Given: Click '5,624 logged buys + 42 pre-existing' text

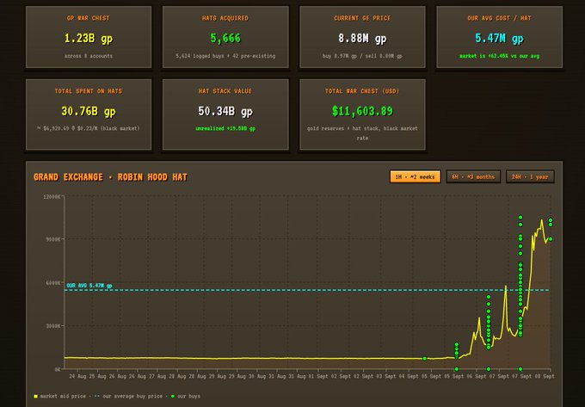Looking at the screenshot, I should point(225,56).
